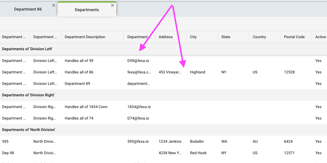This screenshot has height=163, width=327.
Task: Sort by Postal Code column header
Action: pyautogui.click(x=294, y=37)
